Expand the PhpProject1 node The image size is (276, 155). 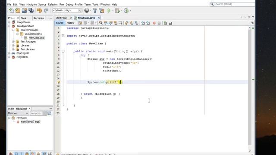(x=9, y=53)
